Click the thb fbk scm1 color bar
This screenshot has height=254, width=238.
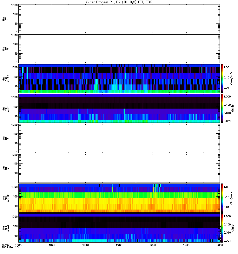222,108
